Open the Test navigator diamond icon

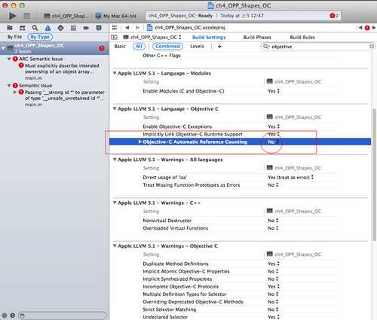[x=60, y=28]
